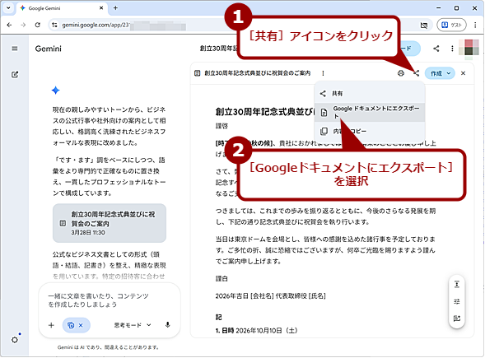This screenshot has height=358, width=485.
Task: Click the share icon in Gemini header
Action: pyautogui.click(x=436, y=49)
